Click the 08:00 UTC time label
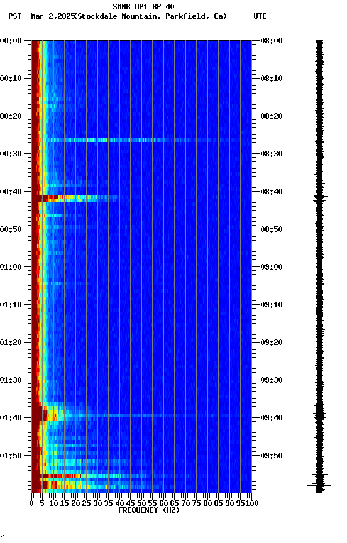This screenshot has width=347, height=543. point(272,41)
